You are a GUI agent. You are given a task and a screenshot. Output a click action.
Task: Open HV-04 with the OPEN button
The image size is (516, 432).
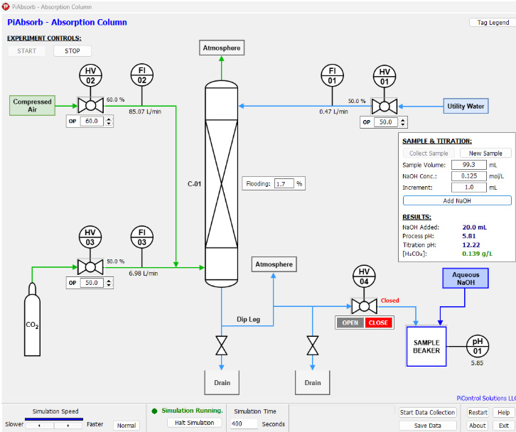coord(350,323)
